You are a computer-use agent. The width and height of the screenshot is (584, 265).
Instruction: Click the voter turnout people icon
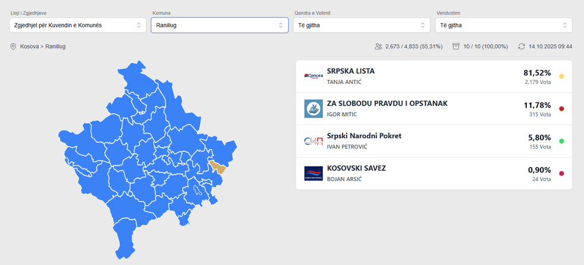click(378, 46)
